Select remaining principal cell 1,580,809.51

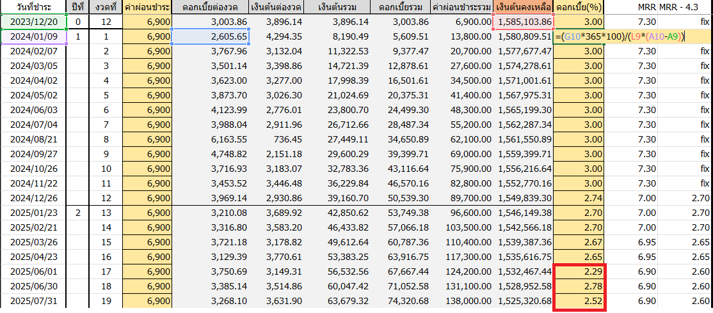click(x=523, y=37)
